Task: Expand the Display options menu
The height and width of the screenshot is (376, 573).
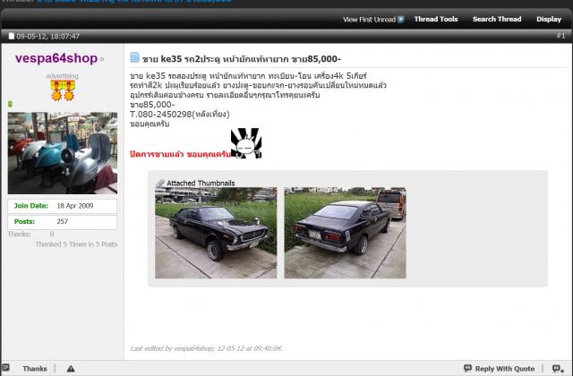Action: click(548, 19)
